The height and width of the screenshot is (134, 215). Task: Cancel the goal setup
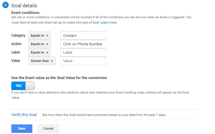pos(48,129)
